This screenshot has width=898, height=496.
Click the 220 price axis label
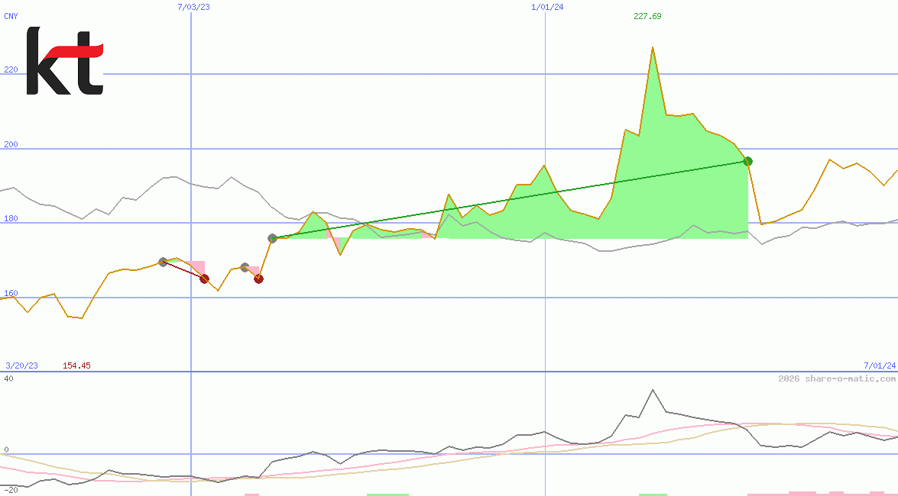pos(11,69)
